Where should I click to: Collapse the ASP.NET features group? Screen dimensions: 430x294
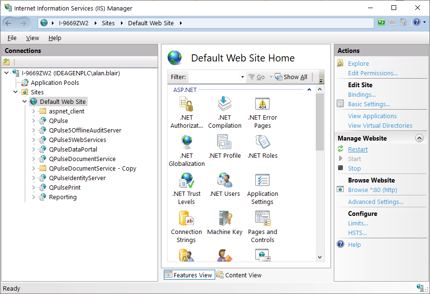pos(309,90)
